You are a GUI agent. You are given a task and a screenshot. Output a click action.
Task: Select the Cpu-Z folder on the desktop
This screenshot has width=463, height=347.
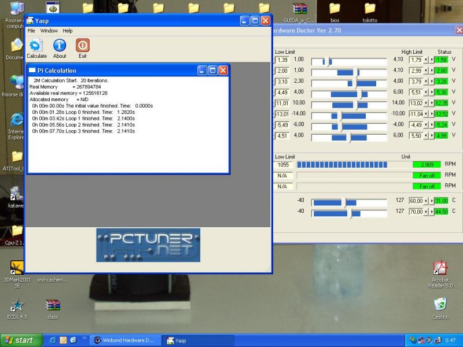click(x=17, y=231)
